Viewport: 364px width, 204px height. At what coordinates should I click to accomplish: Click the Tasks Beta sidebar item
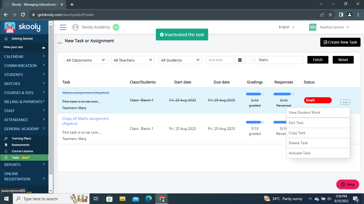(24, 158)
